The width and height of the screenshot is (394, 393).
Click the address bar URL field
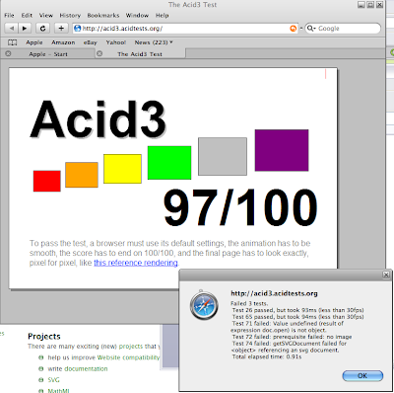(185, 29)
